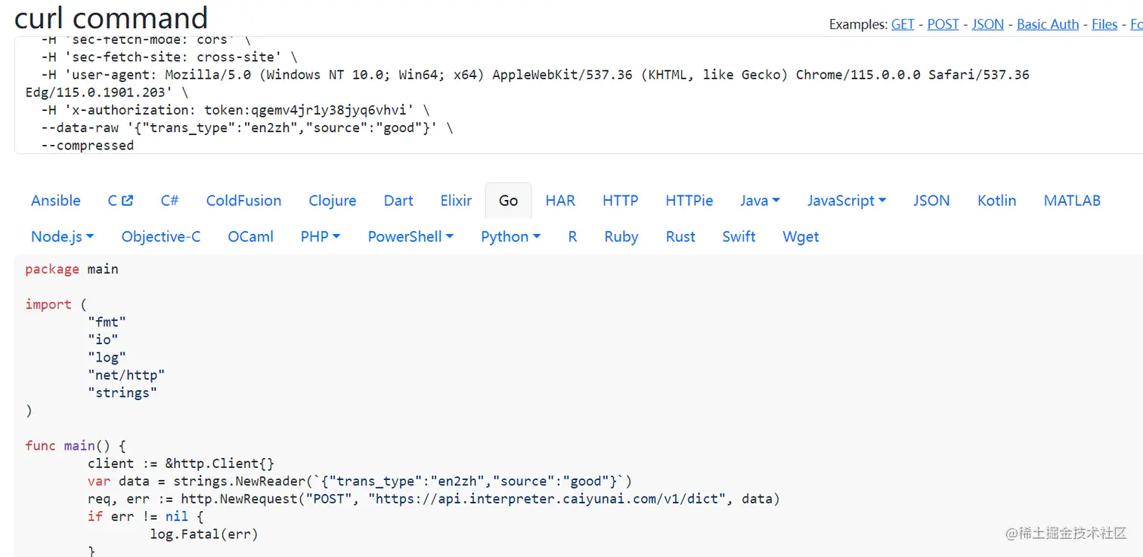Expand the JavaScript language dropdown
The image size is (1143, 557).
846,201
